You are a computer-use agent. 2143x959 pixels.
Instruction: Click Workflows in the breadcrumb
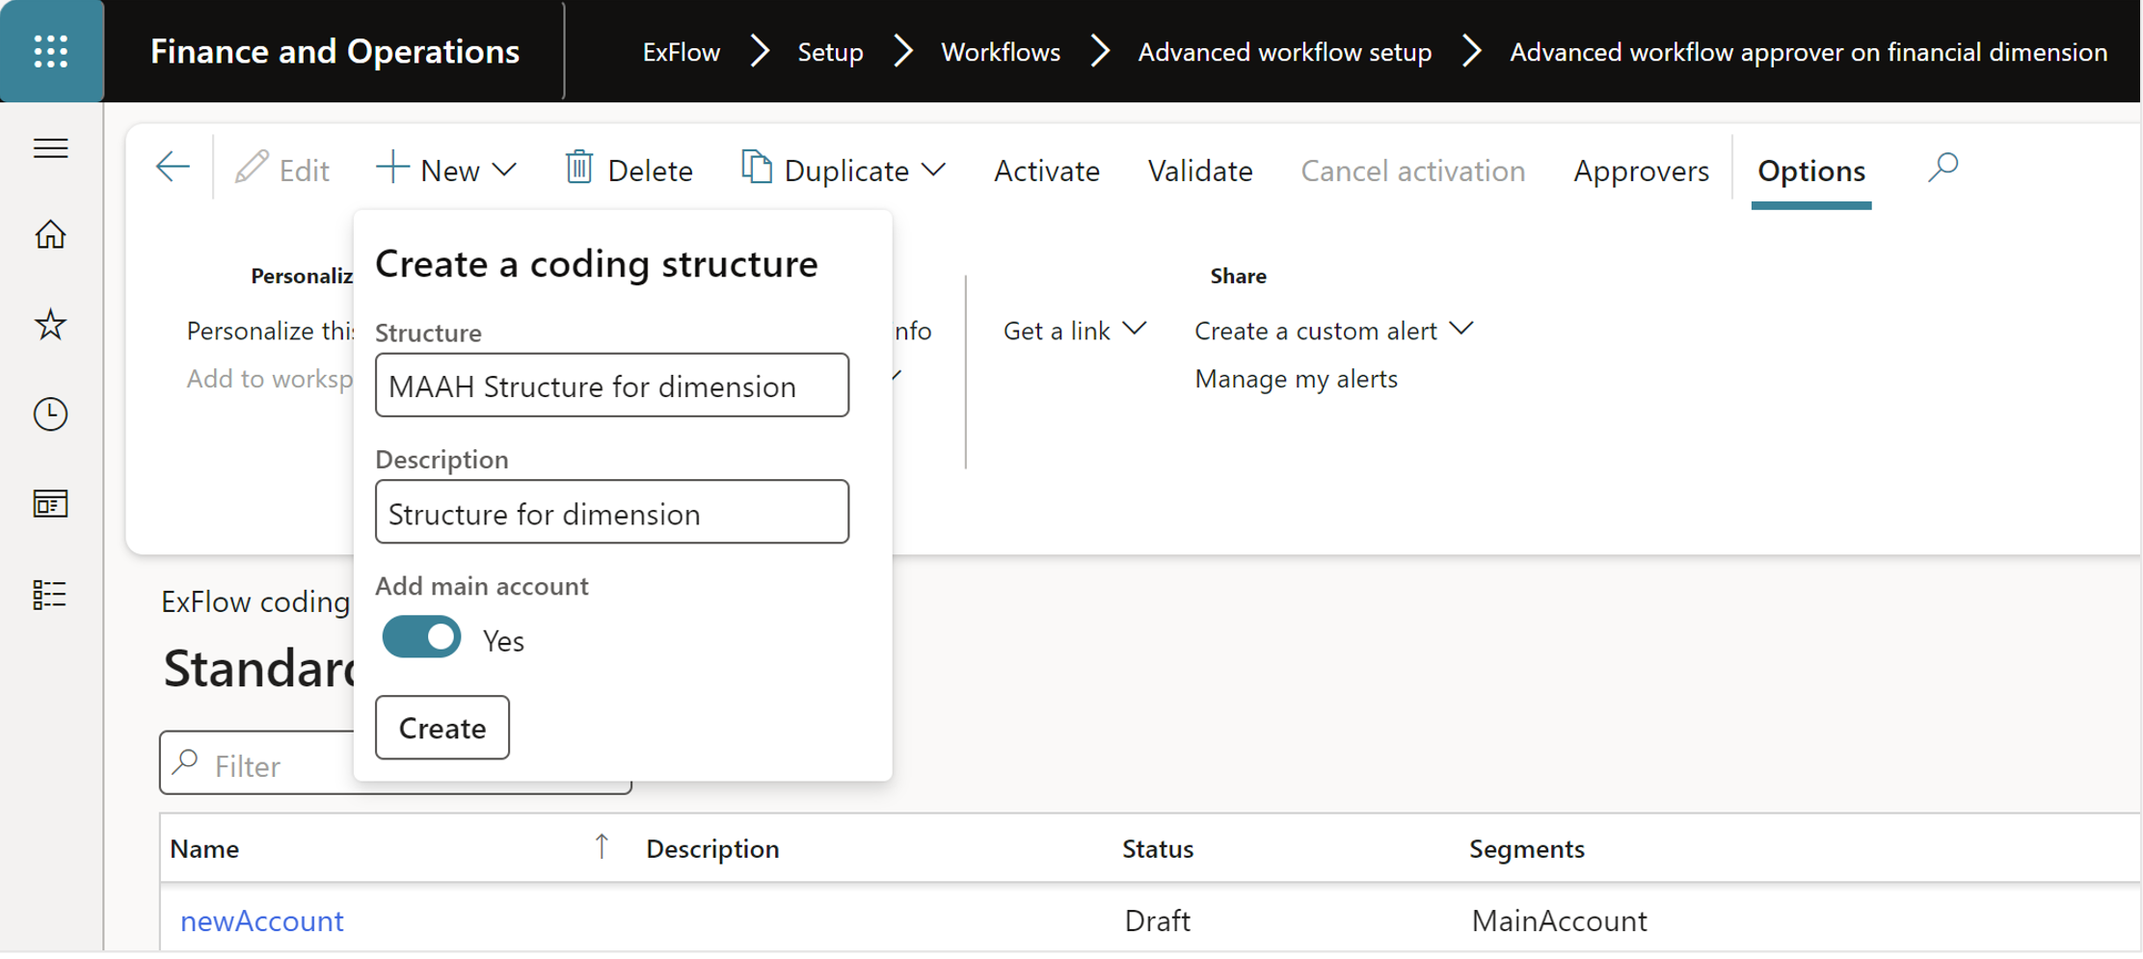pos(1001,52)
